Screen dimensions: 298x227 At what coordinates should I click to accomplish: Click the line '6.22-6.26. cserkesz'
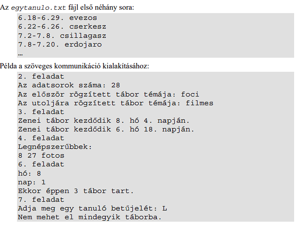62,27
